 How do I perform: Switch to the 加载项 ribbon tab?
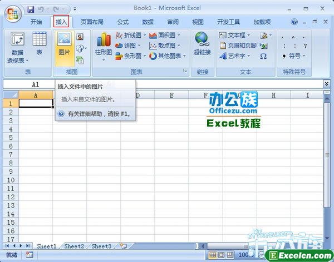(x=262, y=22)
